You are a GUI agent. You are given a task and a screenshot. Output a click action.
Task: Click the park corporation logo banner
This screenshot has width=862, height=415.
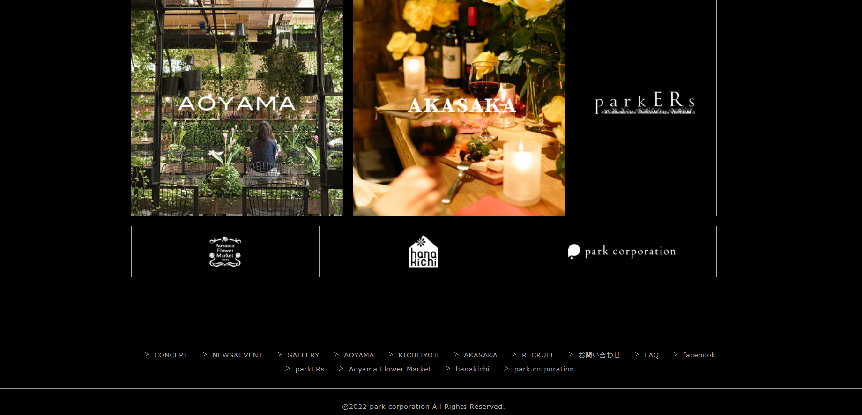[x=622, y=252]
